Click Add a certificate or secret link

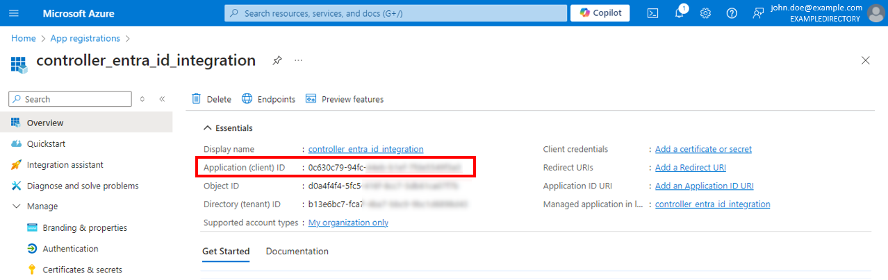click(703, 149)
